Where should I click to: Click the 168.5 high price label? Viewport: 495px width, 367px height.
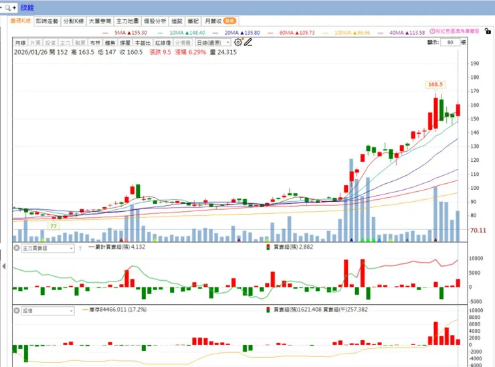[x=435, y=85]
